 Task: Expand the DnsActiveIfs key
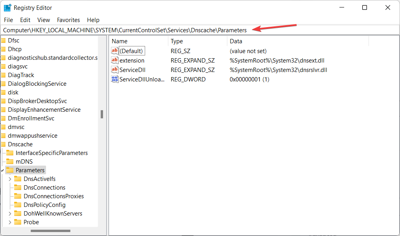[x=10, y=179]
